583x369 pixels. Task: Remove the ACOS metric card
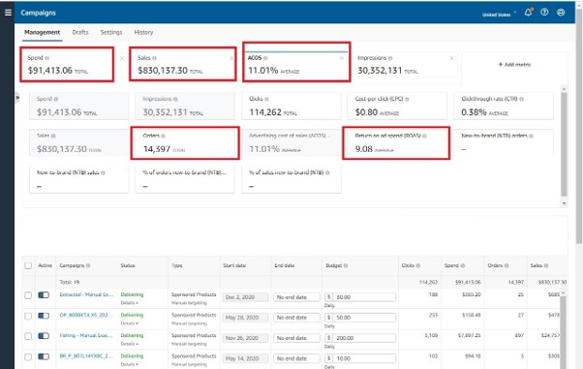click(x=342, y=58)
